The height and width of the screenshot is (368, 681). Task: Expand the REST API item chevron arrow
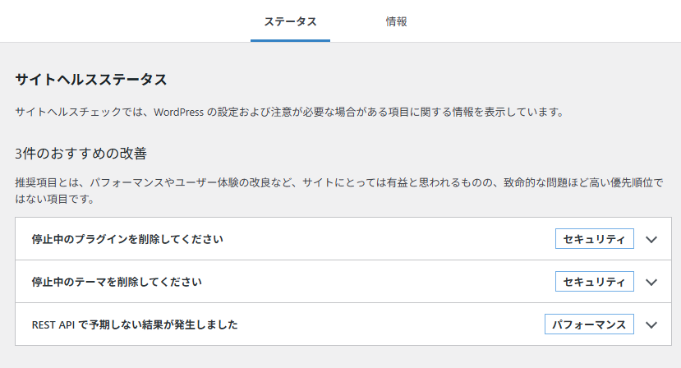(x=651, y=324)
